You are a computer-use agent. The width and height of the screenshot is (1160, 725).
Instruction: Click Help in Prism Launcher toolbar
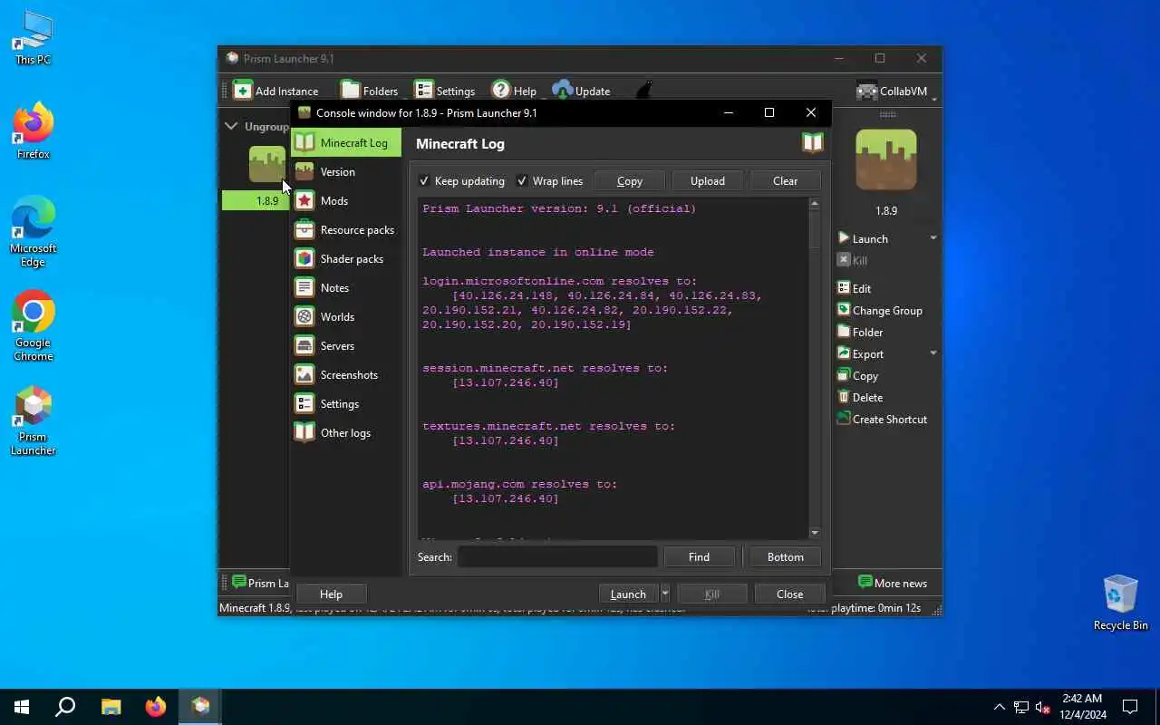pyautogui.click(x=514, y=90)
